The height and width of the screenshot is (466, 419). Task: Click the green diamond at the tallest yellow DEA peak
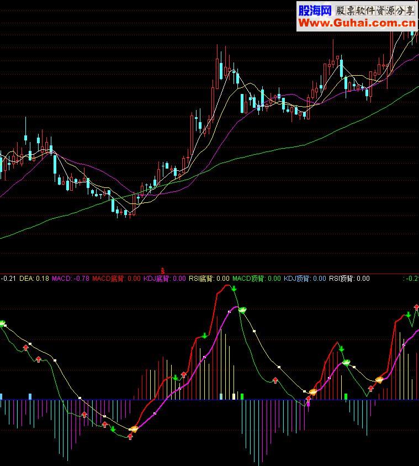tap(243, 310)
